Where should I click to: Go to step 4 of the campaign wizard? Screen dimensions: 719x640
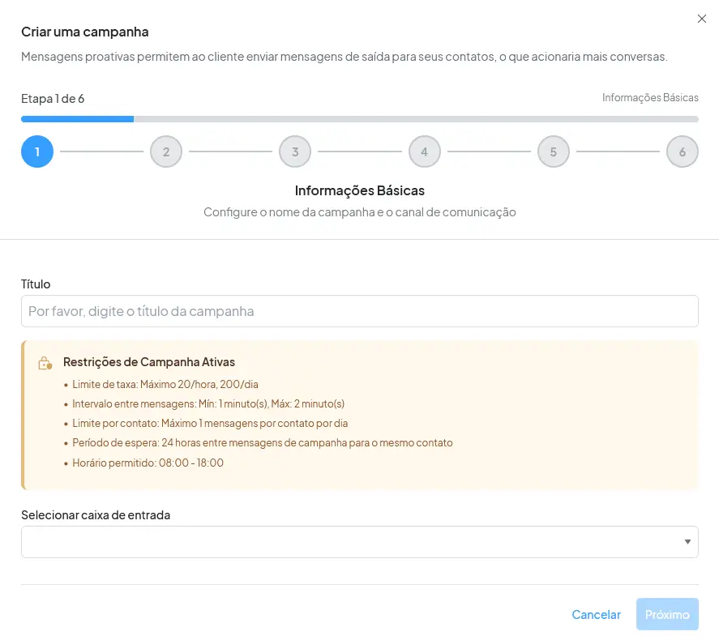(424, 151)
